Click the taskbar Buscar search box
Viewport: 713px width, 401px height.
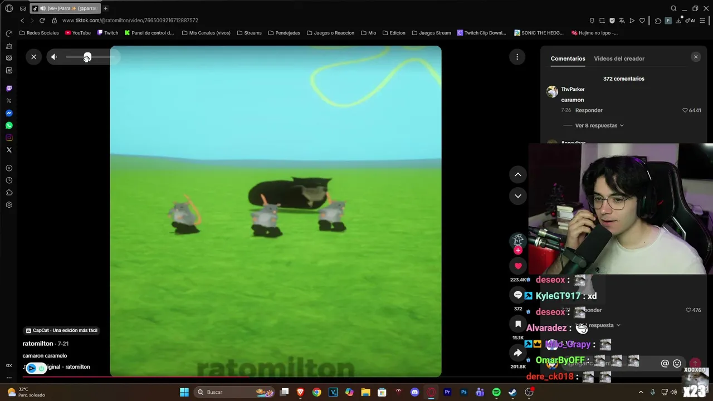[235, 392]
